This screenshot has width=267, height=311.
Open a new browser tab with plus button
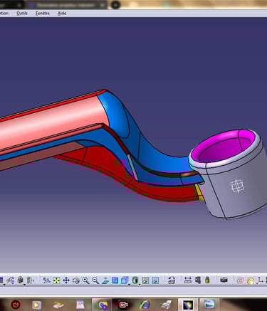(x=115, y=5)
